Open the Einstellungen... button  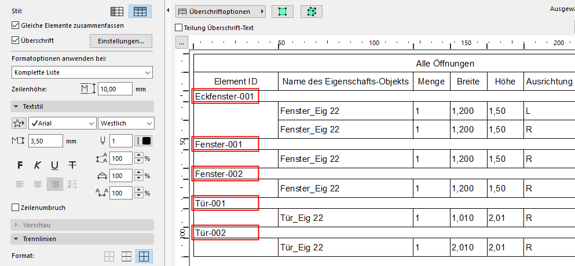pos(121,41)
